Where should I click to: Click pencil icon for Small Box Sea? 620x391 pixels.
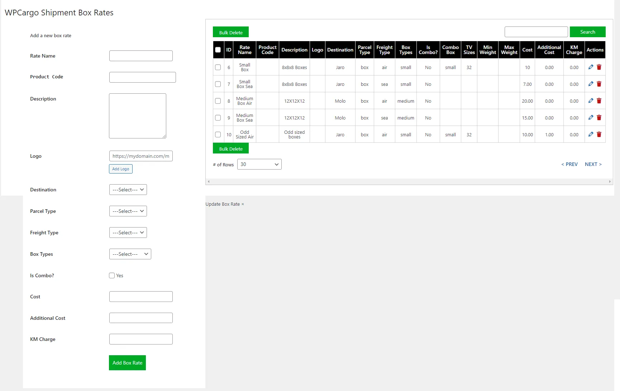[x=591, y=84]
